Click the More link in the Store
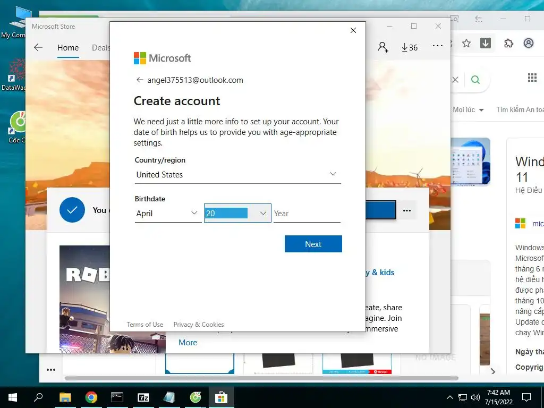 tap(188, 343)
